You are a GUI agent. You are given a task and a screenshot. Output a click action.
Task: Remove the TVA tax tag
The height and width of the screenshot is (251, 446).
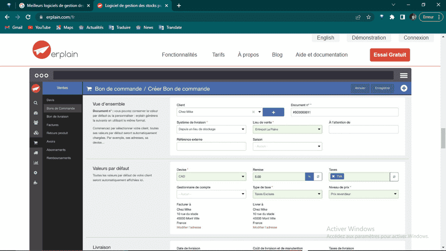click(x=334, y=177)
